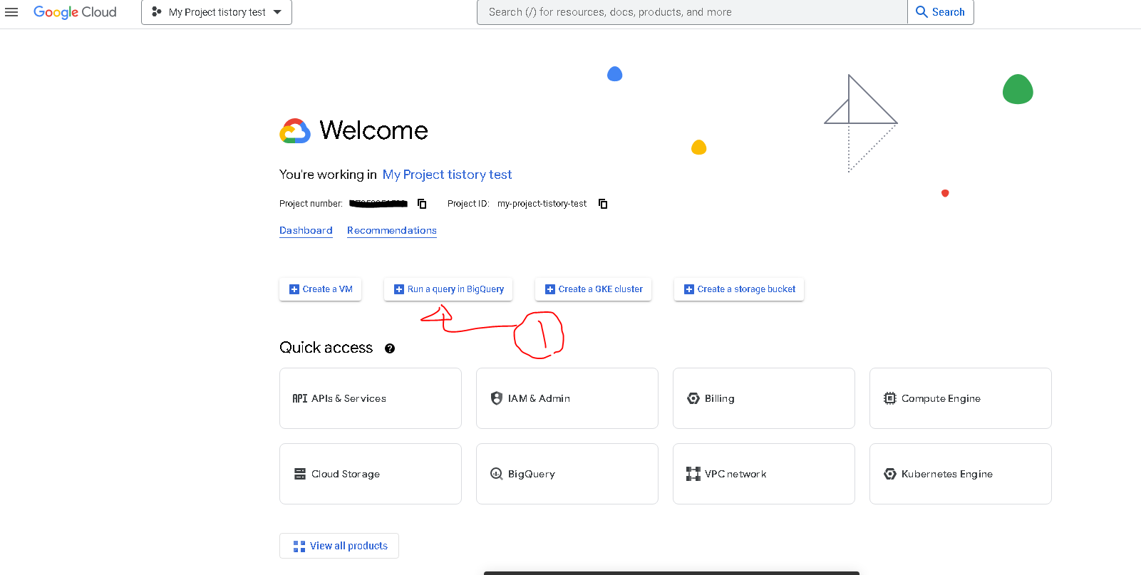Click the Compute Engine chip icon

point(890,398)
